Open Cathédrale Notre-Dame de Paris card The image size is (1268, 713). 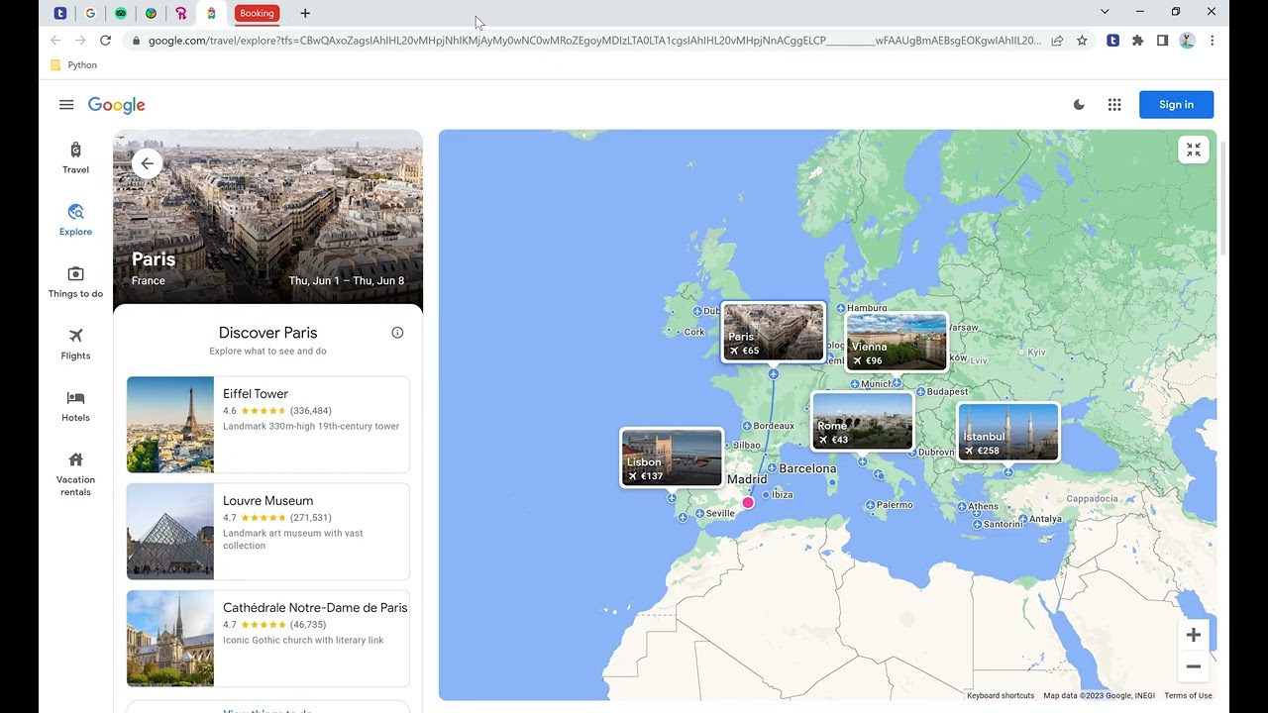(267, 639)
